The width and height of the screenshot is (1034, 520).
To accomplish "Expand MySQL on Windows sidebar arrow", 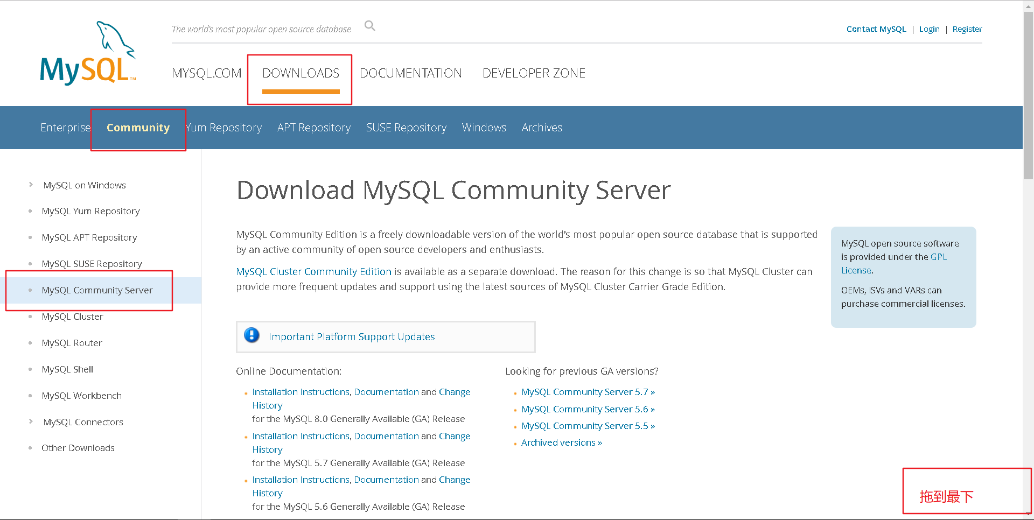I will pos(31,185).
